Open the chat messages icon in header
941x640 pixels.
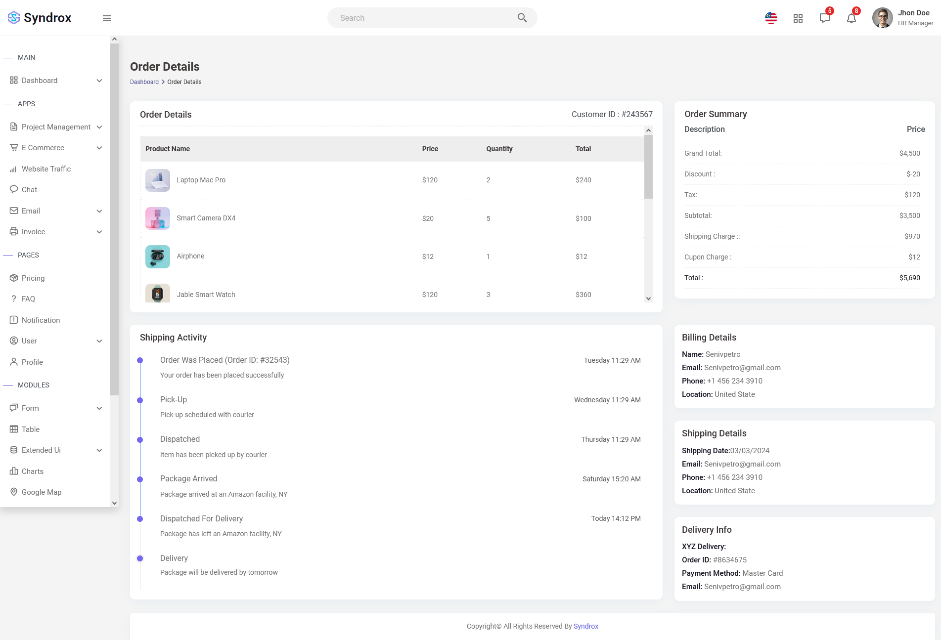coord(824,18)
